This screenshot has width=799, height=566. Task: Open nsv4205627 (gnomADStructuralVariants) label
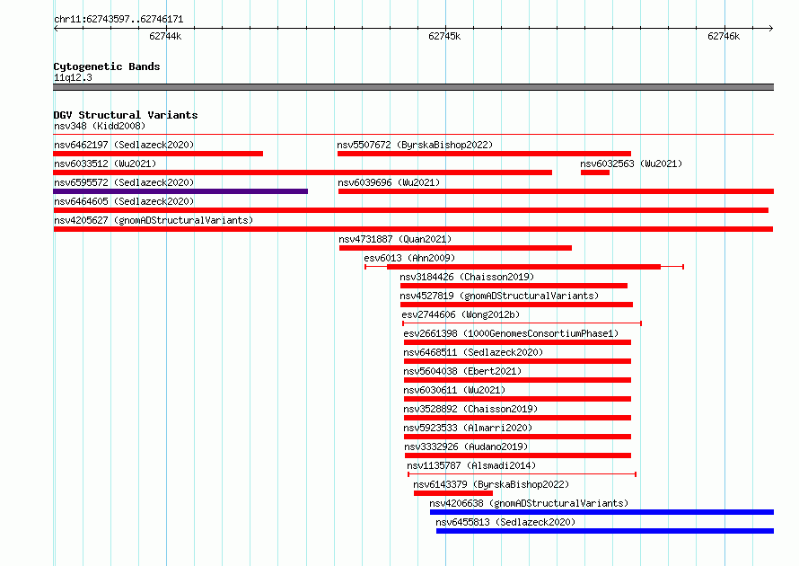click(x=154, y=220)
